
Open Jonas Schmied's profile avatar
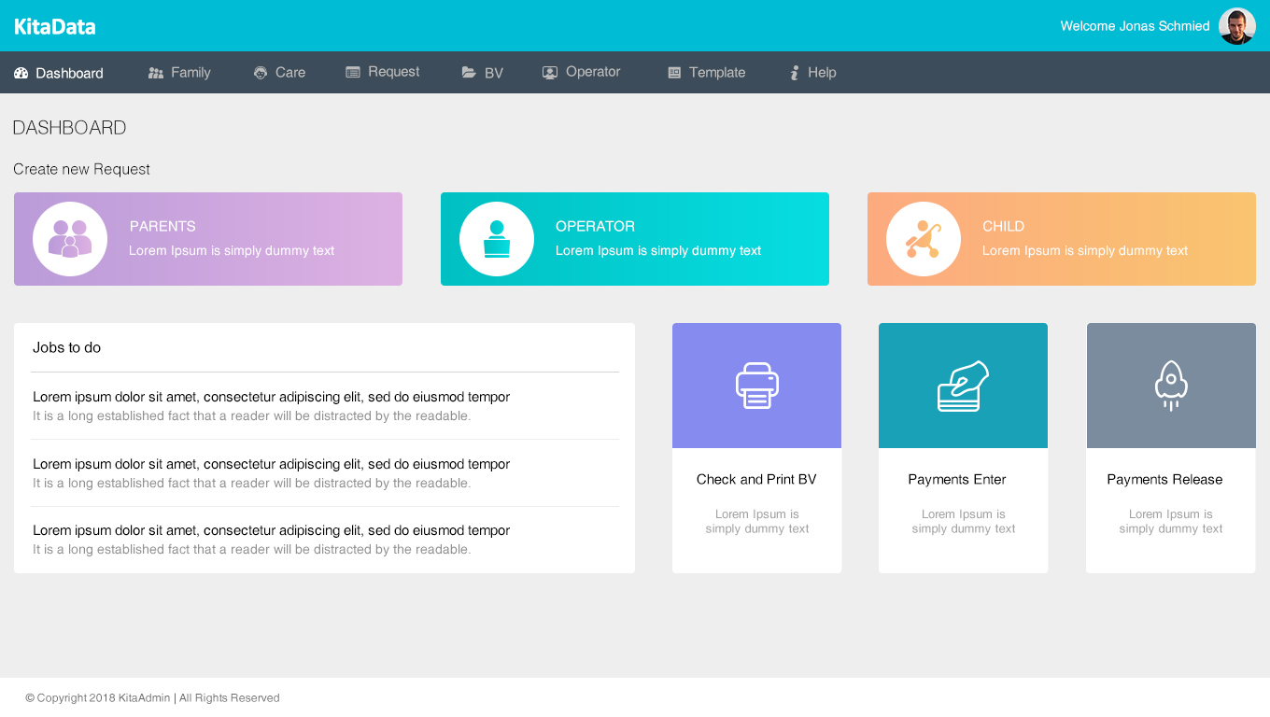tap(1236, 26)
